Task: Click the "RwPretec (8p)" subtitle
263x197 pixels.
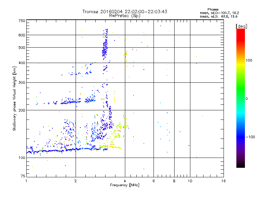Action: (125, 16)
